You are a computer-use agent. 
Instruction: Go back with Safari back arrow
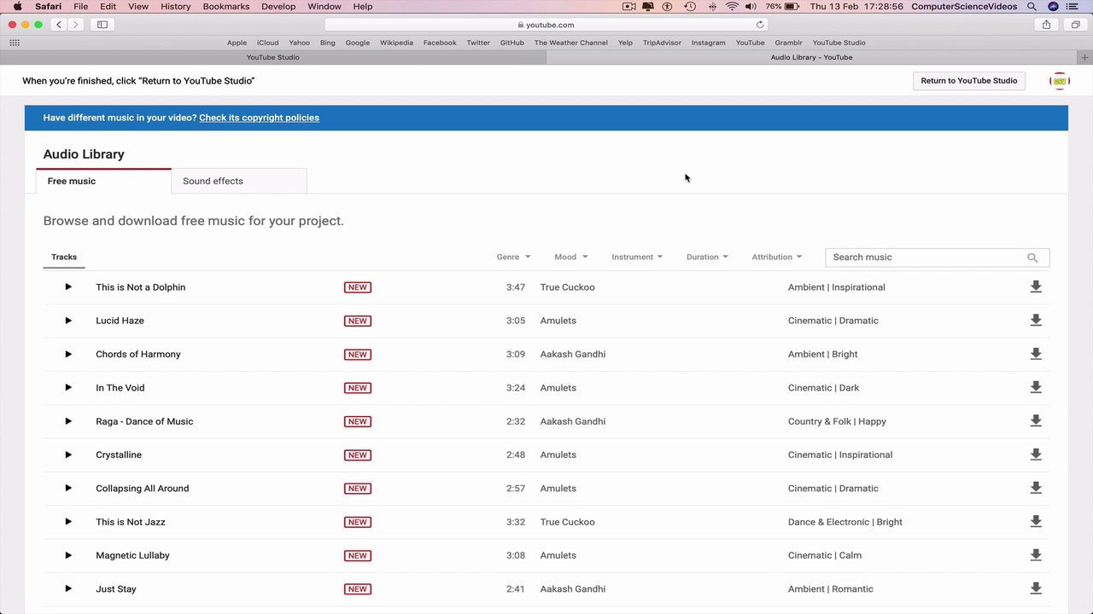tap(59, 25)
